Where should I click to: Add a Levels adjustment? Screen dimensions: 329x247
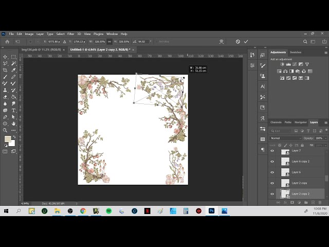(288, 64)
